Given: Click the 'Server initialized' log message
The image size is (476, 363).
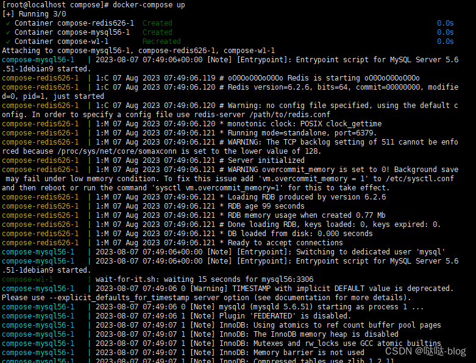Looking at the screenshot, I should click(266, 160).
